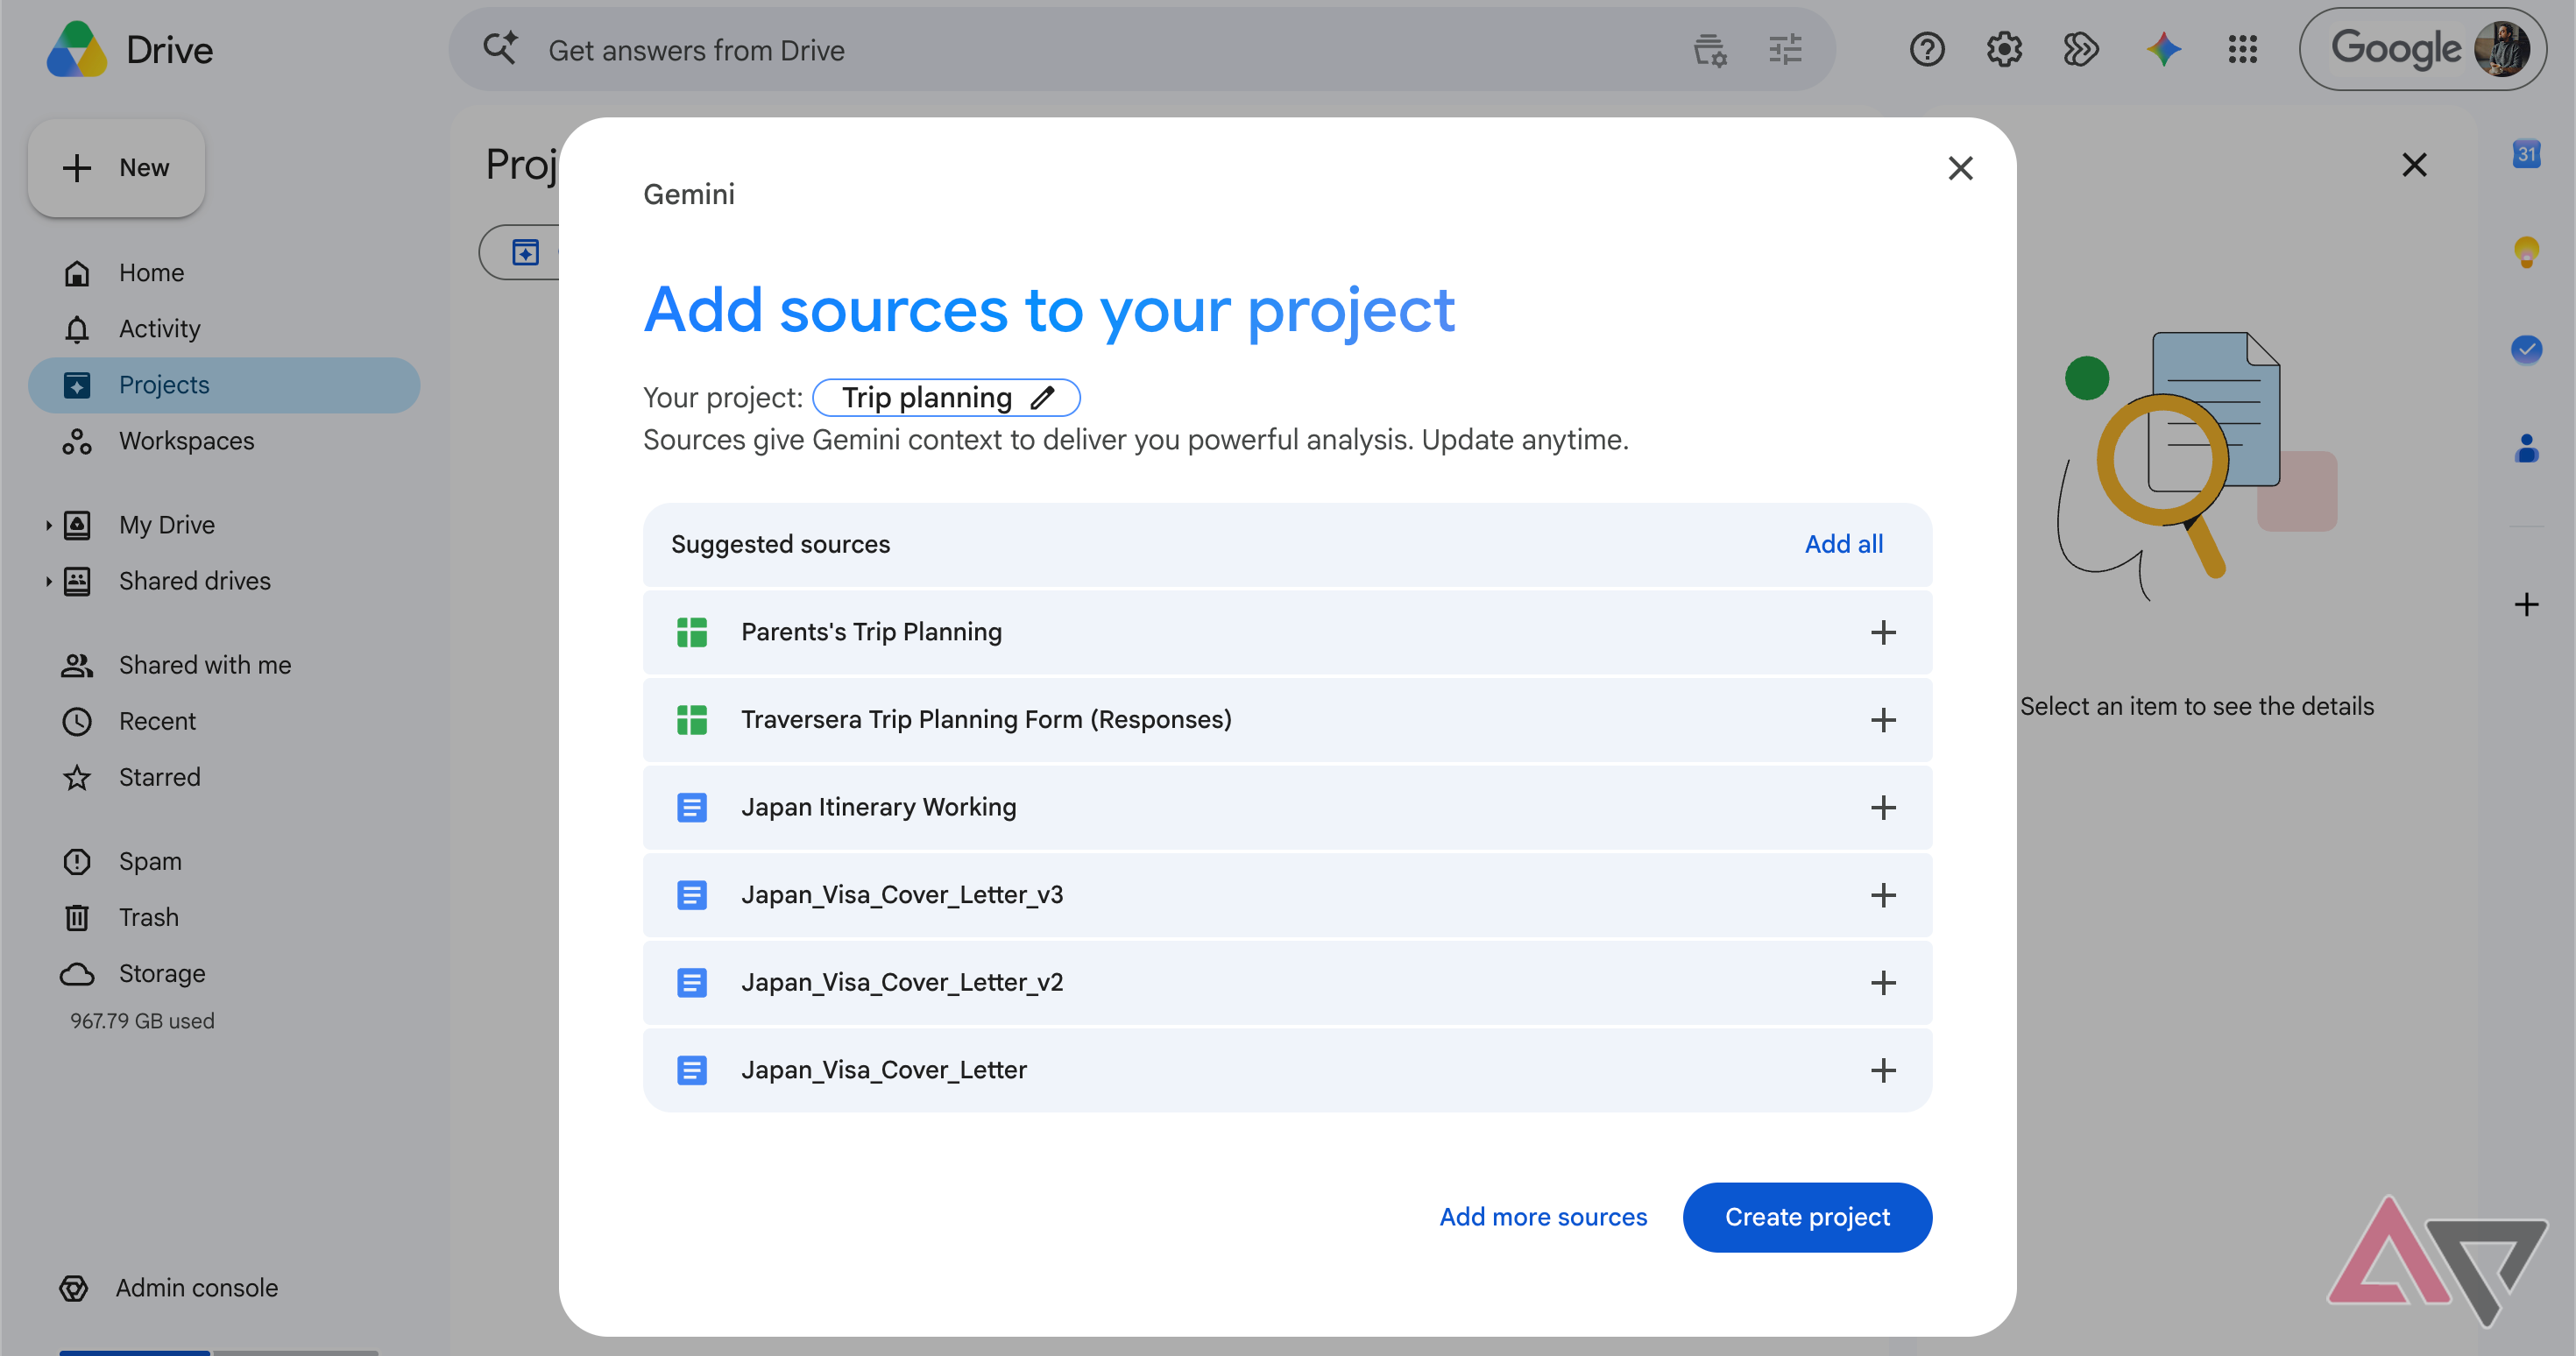2576x1356 pixels.
Task: Add Parents's Trip Planning source with plus
Action: (x=1883, y=632)
